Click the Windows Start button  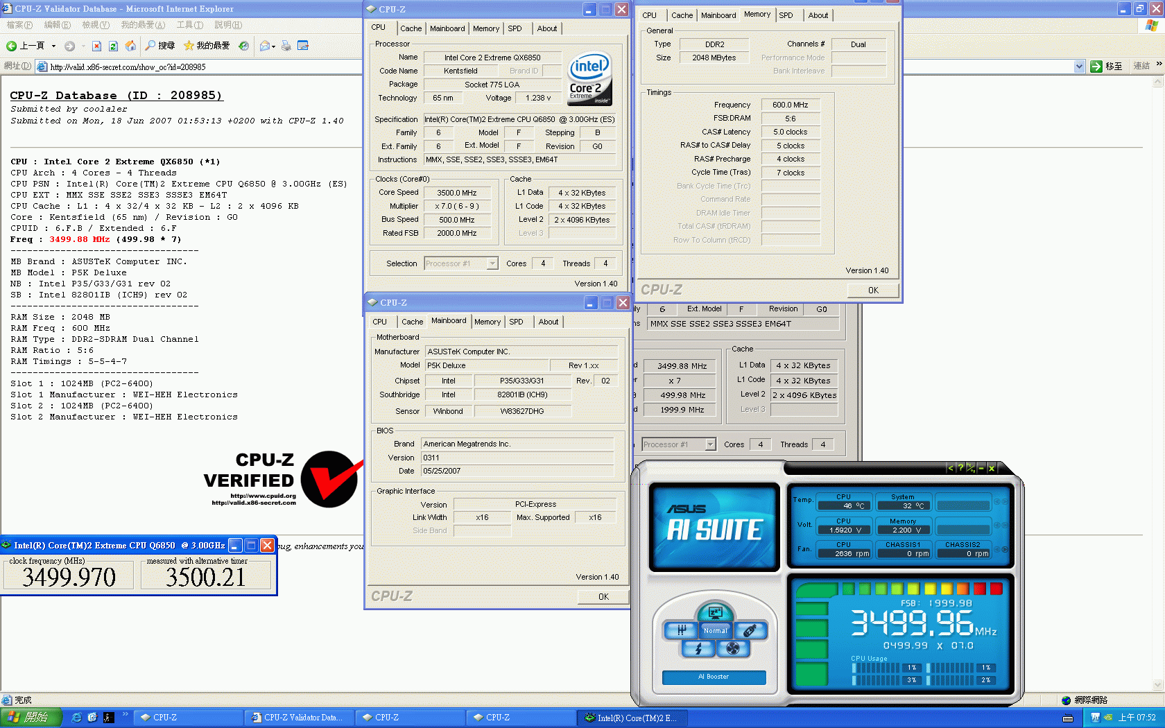(x=31, y=718)
